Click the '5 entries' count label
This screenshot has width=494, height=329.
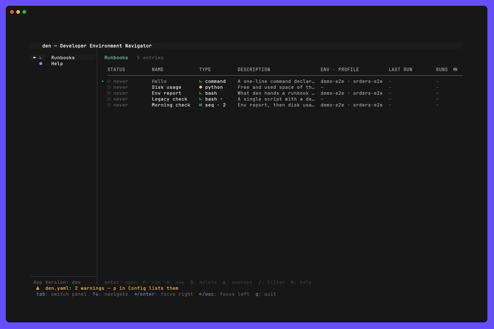click(150, 58)
